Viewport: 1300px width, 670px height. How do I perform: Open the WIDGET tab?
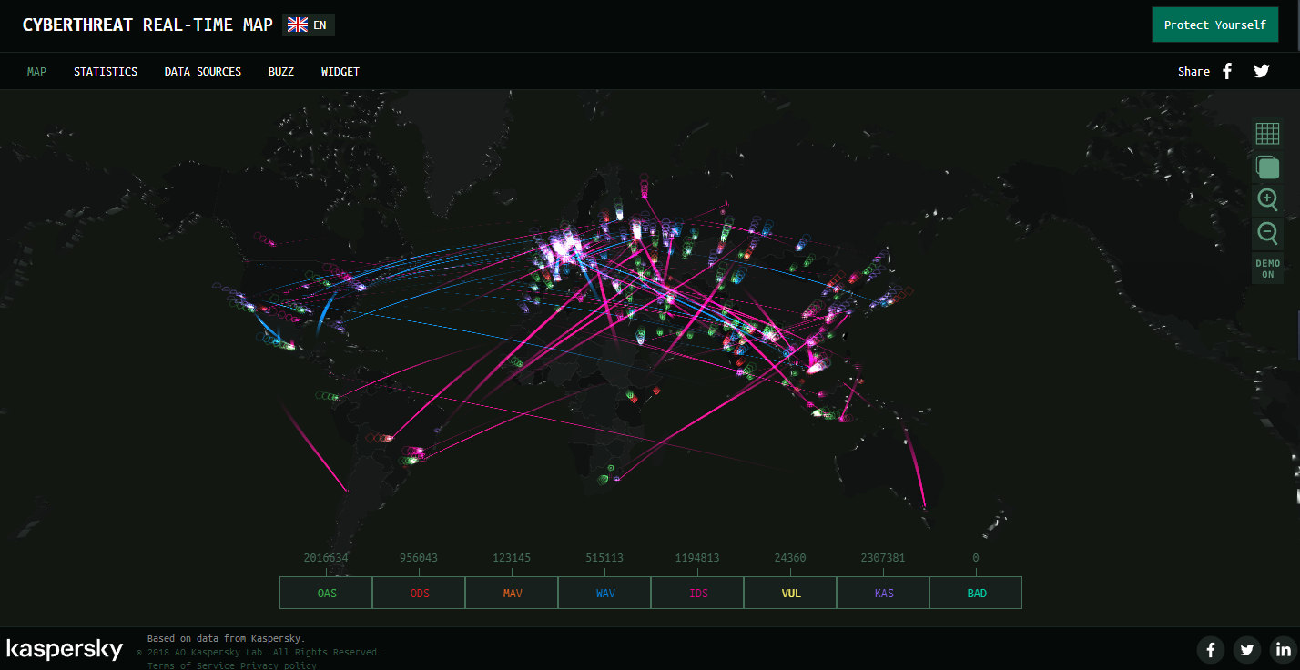[x=340, y=71]
